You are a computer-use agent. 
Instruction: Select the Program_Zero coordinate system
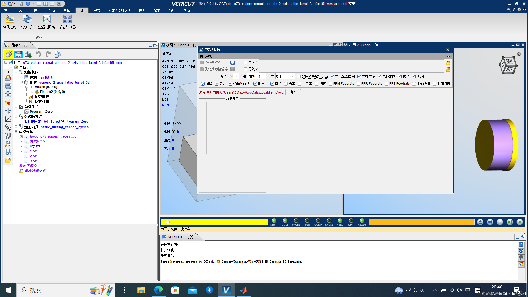[x=41, y=112]
